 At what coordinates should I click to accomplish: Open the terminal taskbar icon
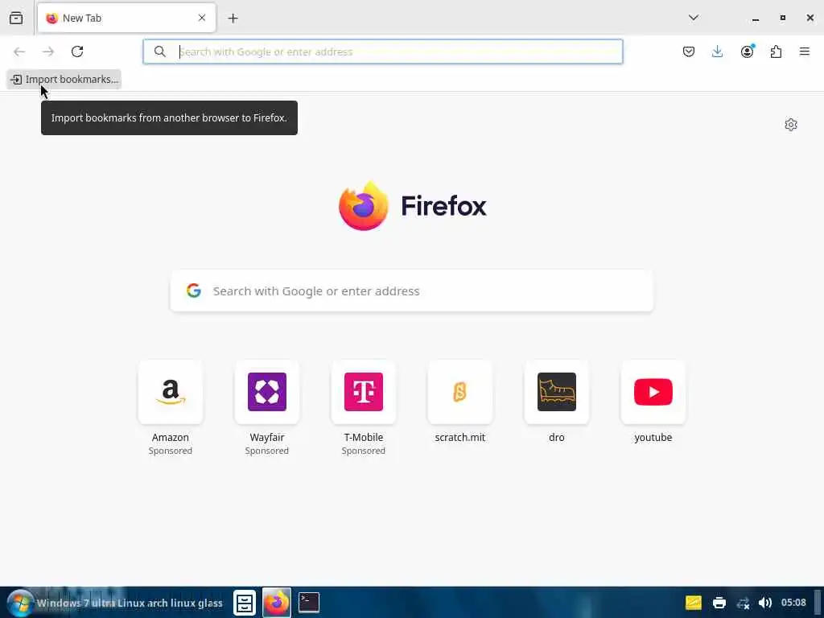point(309,602)
